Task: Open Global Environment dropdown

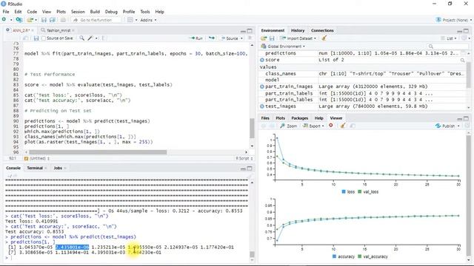Action: coord(283,46)
